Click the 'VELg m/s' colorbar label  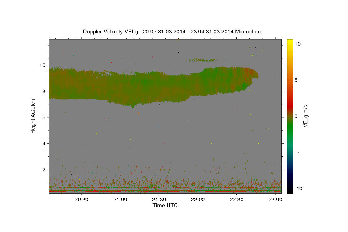(305, 116)
